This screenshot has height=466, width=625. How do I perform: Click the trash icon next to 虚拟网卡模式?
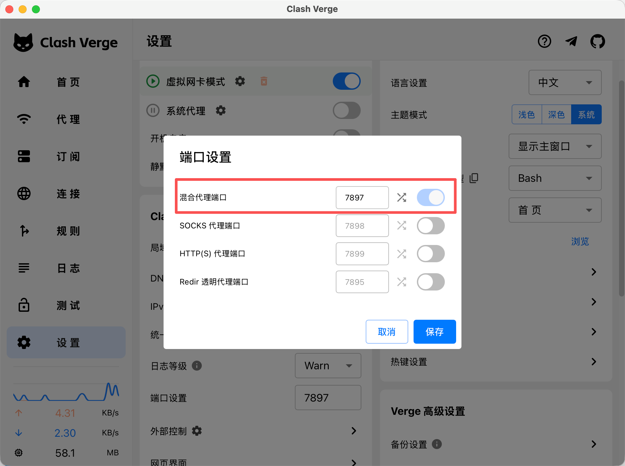pyautogui.click(x=264, y=81)
